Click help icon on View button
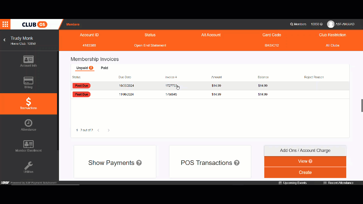This screenshot has width=363, height=204. [x=310, y=161]
